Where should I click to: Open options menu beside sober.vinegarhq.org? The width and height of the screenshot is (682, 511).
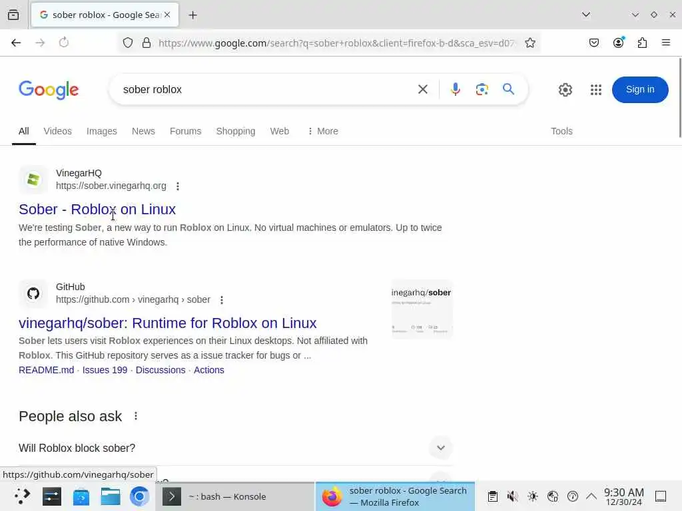click(177, 186)
